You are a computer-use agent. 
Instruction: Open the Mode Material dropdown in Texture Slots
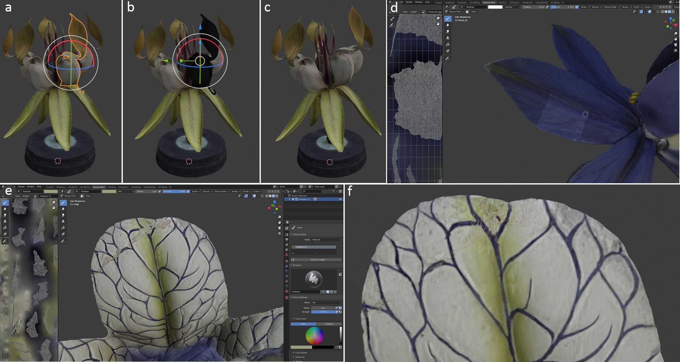click(326, 240)
